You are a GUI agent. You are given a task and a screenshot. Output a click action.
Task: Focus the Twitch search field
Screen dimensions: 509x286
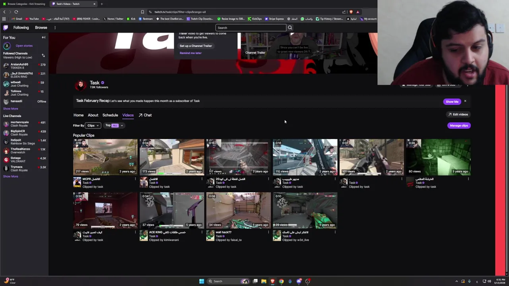[251, 28]
